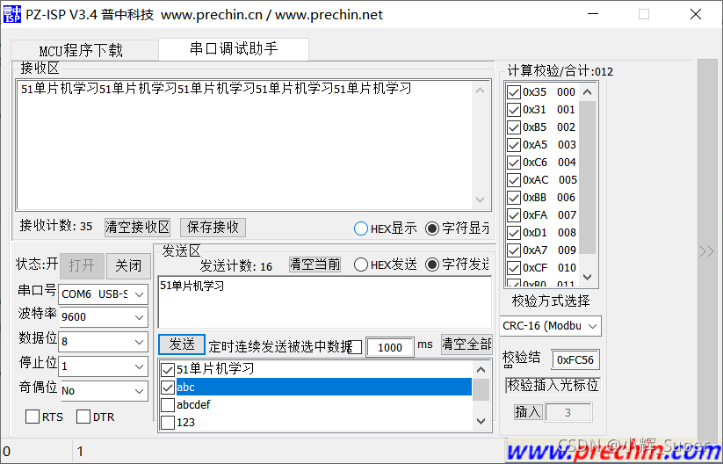Uncheck the abc send list checkbox

168,387
